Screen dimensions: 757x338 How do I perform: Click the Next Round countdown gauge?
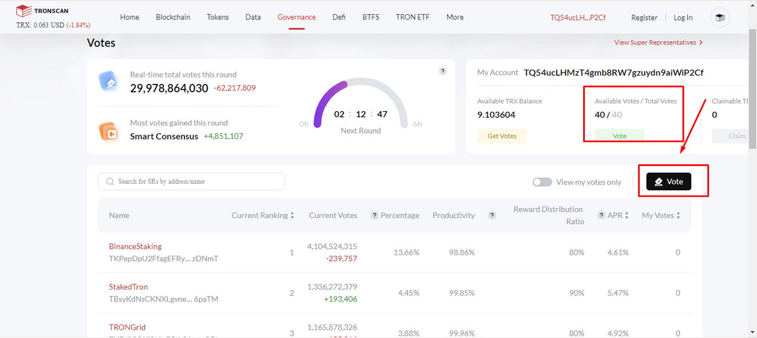pos(361,103)
